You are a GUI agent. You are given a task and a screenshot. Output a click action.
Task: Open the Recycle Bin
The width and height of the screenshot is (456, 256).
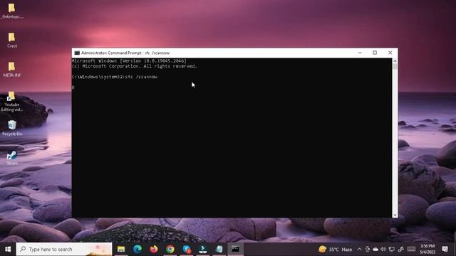point(11,128)
